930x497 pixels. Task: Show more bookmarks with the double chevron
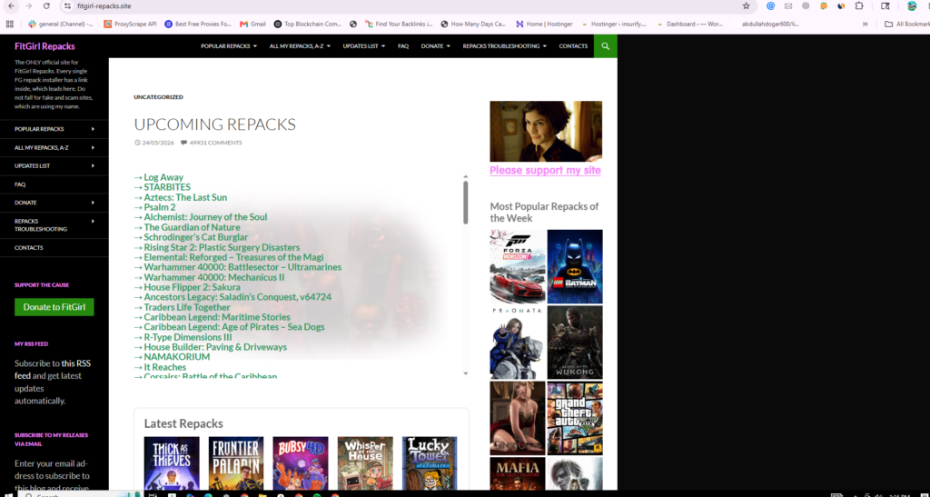pyautogui.click(x=865, y=25)
